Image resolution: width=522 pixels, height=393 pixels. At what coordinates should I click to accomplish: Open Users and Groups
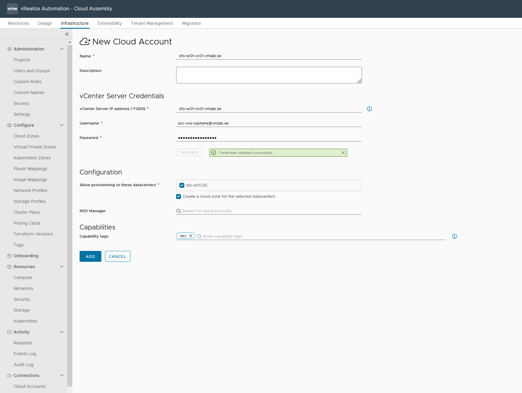click(32, 71)
